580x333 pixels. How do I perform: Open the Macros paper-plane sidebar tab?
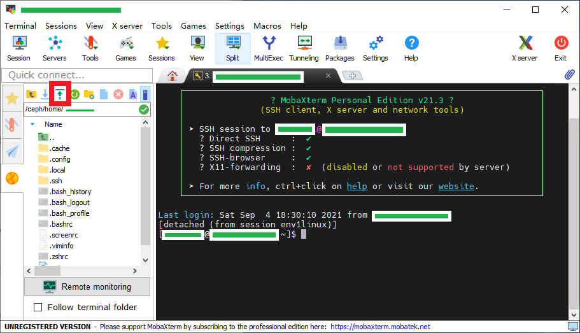(12, 152)
